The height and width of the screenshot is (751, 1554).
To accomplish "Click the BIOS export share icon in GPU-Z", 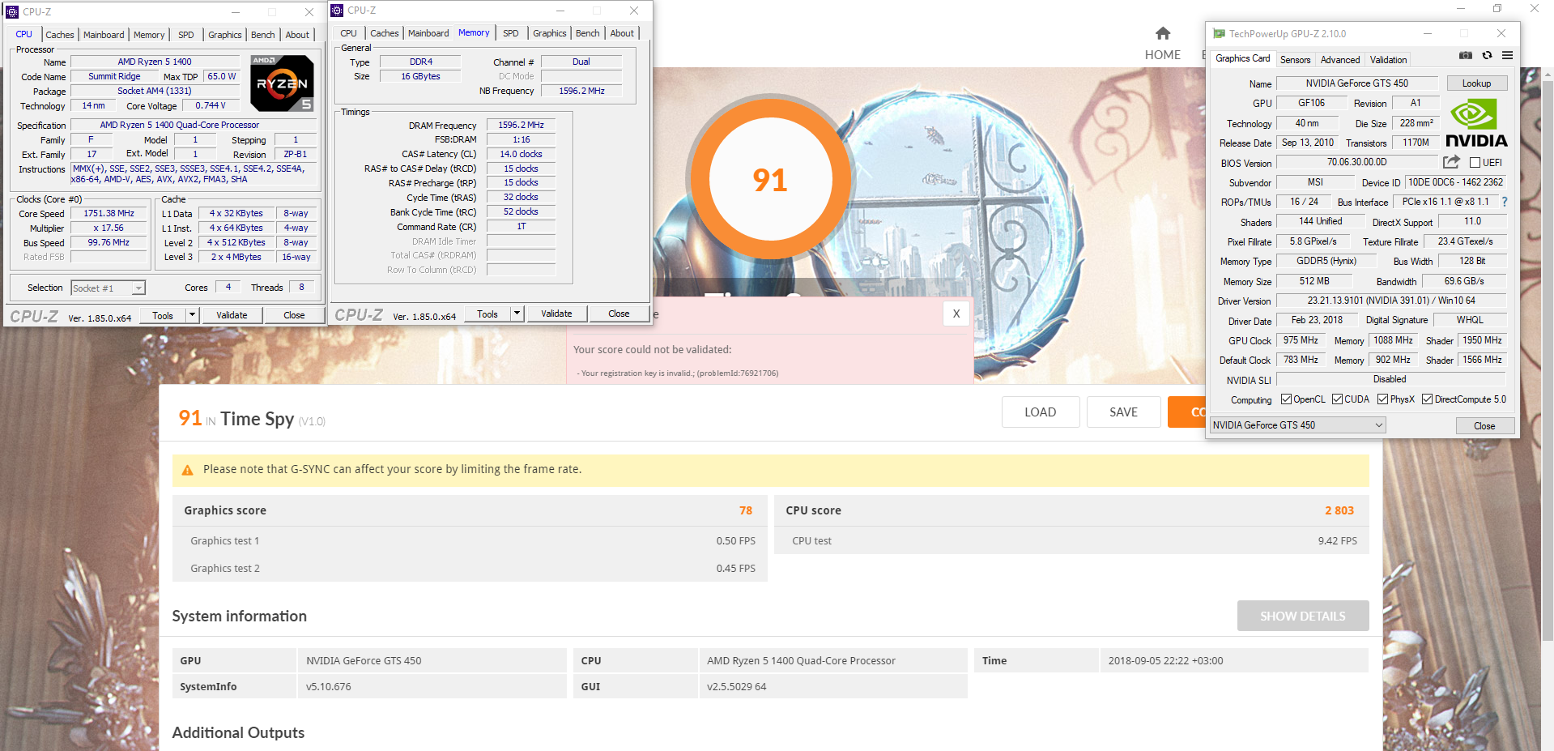I will point(1451,162).
